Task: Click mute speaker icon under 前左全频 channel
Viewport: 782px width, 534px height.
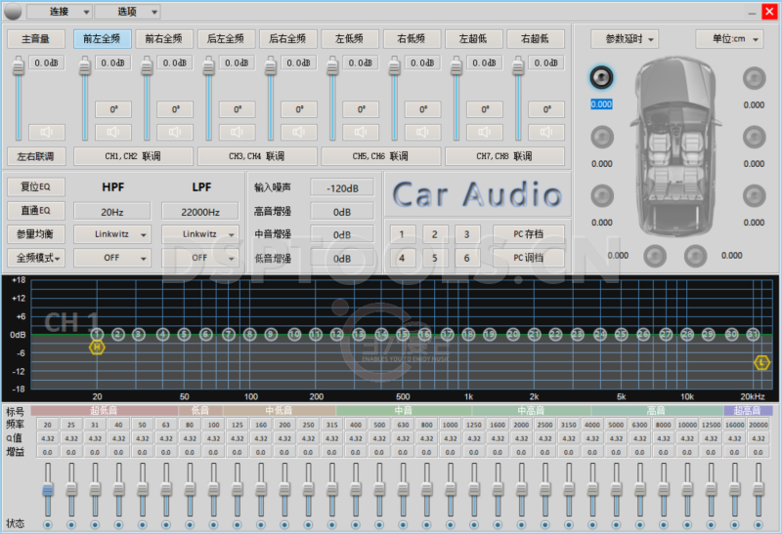Action: (x=112, y=132)
